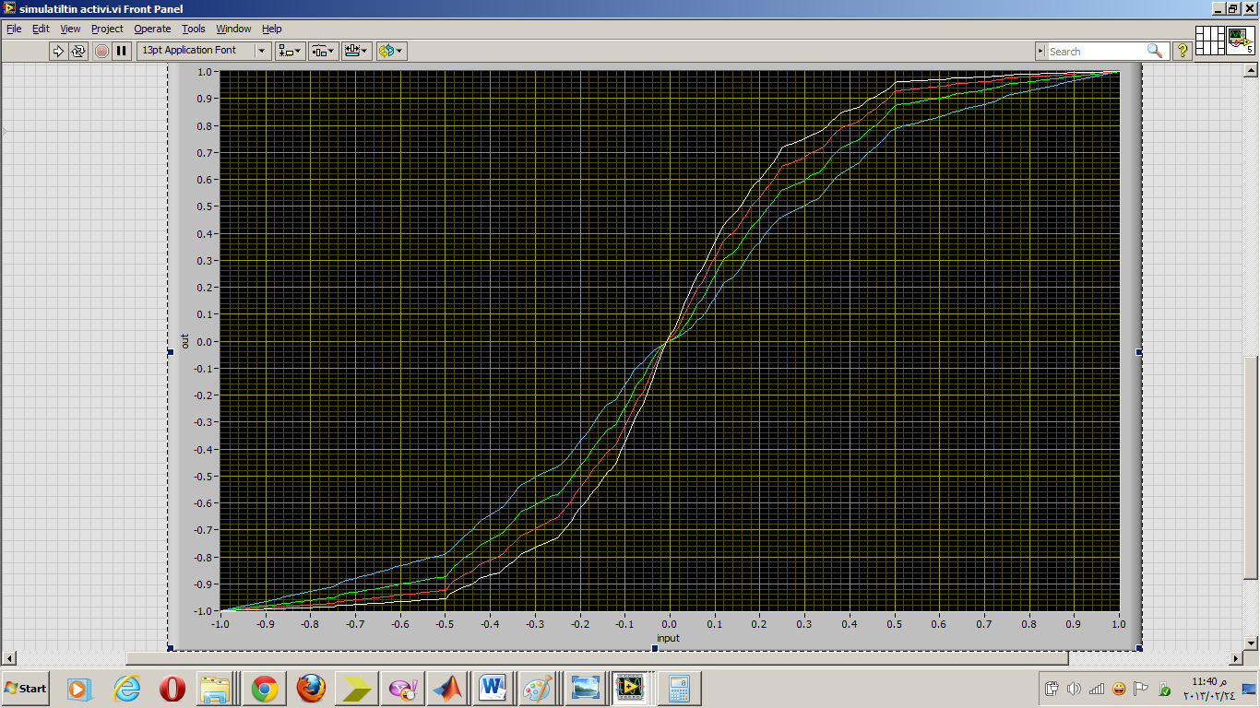Viewport: 1260px width, 708px height.
Task: Click the Search input field
Action: tap(1096, 52)
